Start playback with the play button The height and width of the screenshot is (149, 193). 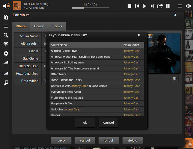145,6
